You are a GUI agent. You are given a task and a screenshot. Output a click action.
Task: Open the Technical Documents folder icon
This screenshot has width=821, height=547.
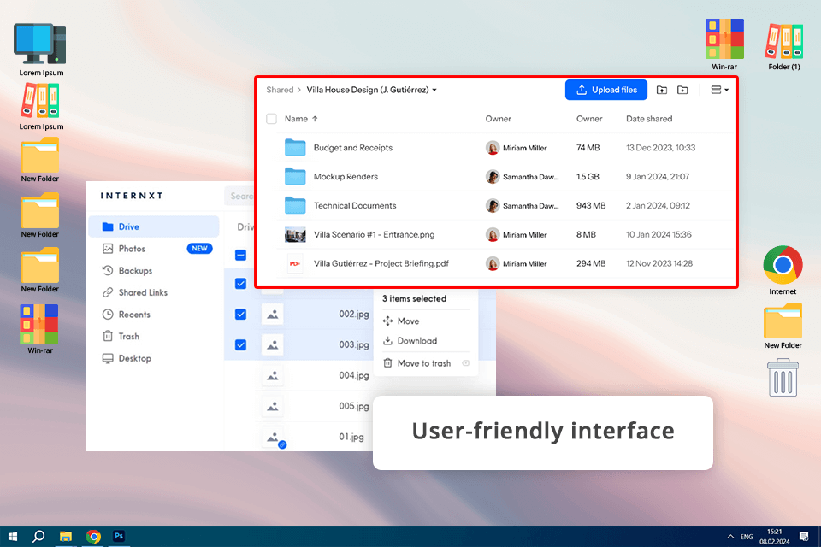coord(295,205)
